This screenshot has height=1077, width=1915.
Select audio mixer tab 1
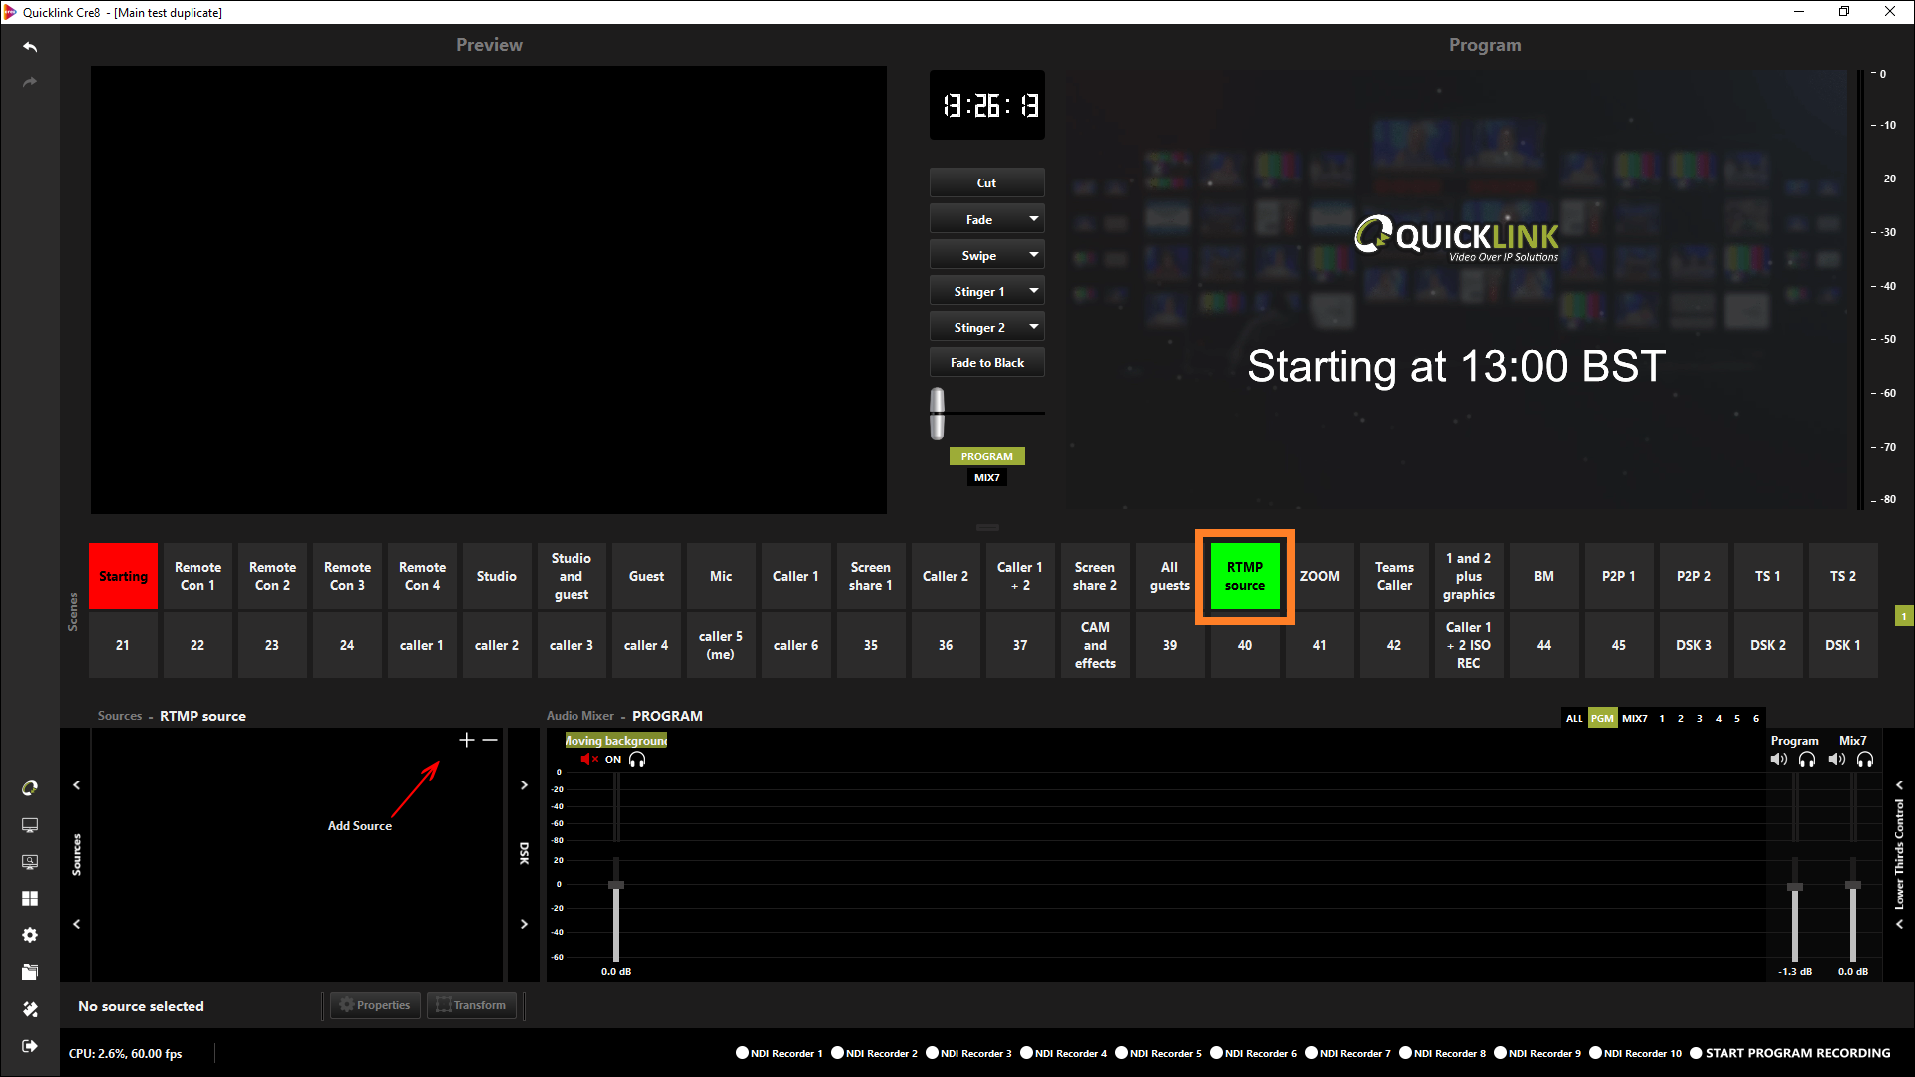1662,718
